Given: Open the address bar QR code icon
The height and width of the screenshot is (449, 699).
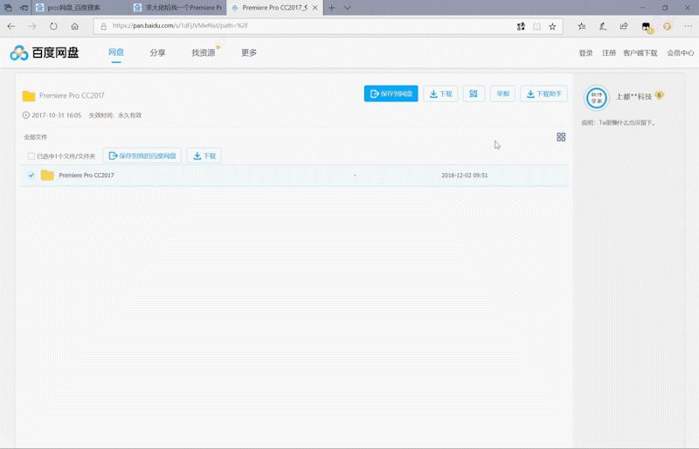Looking at the screenshot, I should point(521,26).
